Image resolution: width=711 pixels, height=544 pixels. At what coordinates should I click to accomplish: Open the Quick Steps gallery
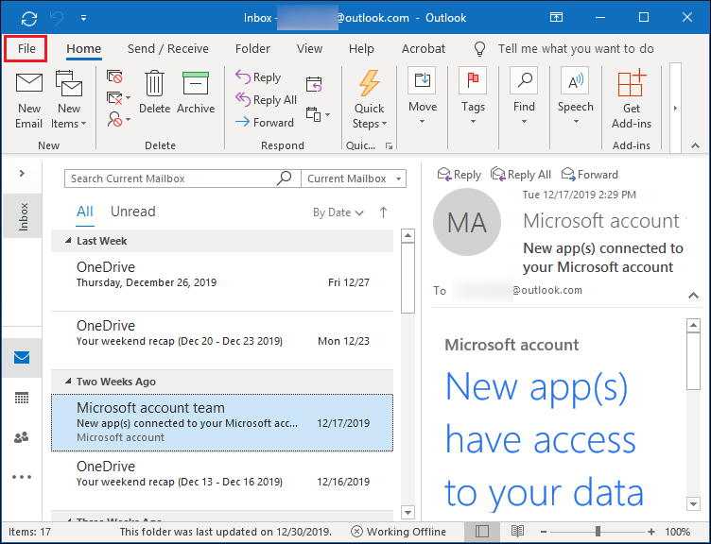(x=370, y=100)
